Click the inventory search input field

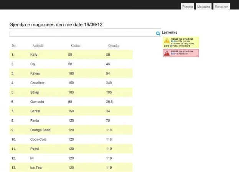click(x=82, y=34)
